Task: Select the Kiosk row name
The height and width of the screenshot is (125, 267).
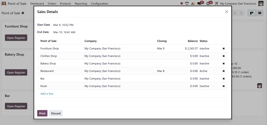Action: pos(44,86)
